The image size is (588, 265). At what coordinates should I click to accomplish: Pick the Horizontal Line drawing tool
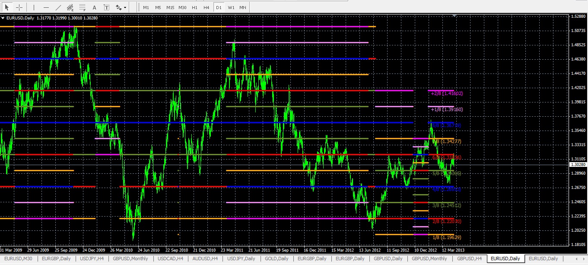pyautogui.click(x=46, y=7)
